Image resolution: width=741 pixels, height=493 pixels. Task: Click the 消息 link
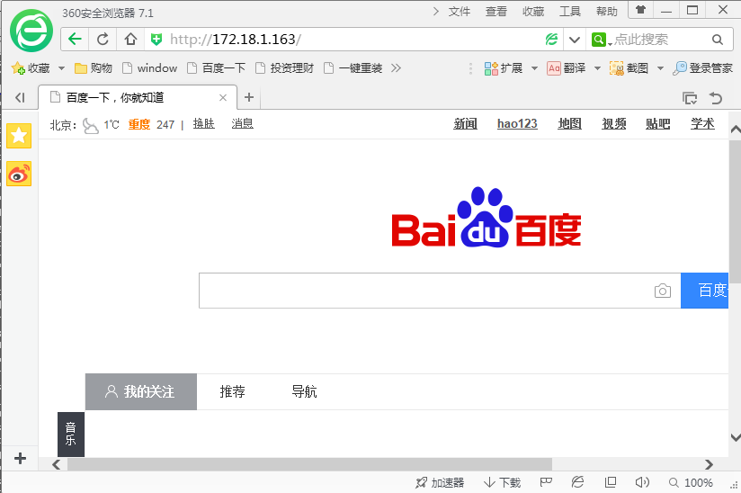243,124
